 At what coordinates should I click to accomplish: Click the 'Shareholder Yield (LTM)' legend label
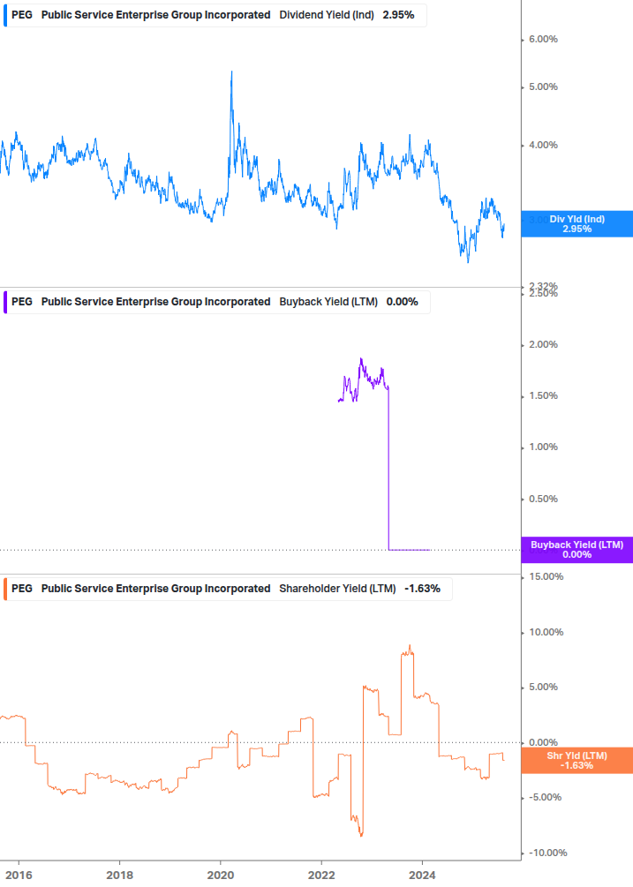click(337, 589)
